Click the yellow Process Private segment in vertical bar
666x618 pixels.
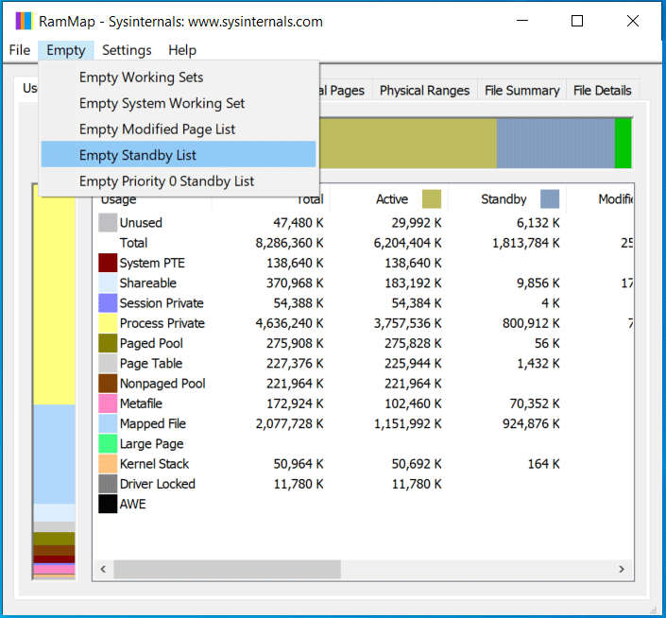(55, 301)
